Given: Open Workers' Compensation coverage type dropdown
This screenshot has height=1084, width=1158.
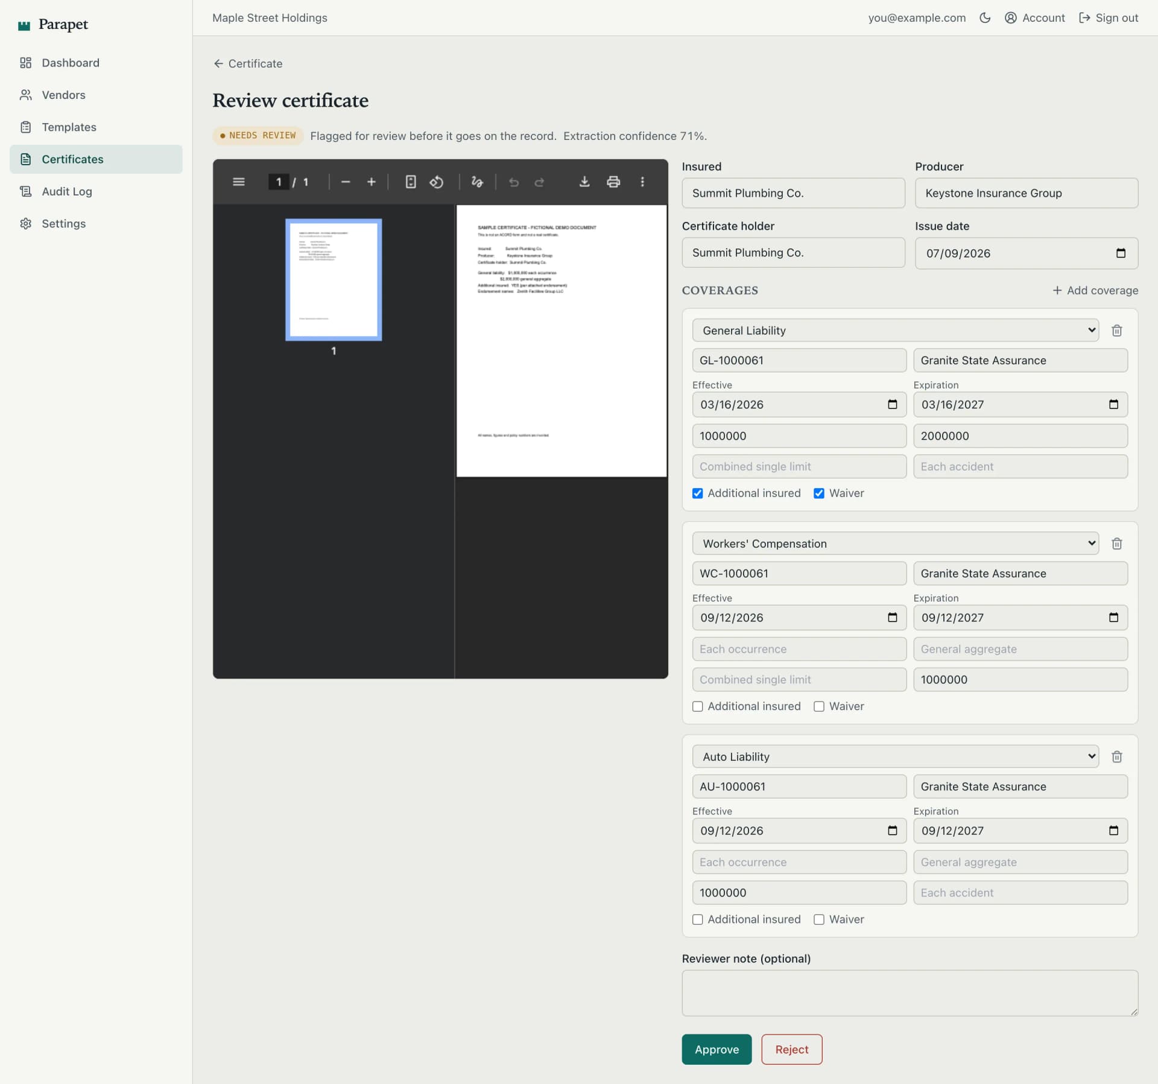Looking at the screenshot, I should point(895,544).
